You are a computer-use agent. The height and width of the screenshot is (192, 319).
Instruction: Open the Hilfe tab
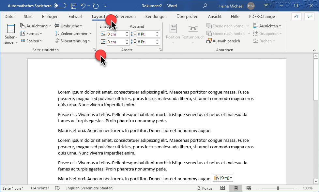click(x=235, y=17)
